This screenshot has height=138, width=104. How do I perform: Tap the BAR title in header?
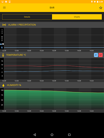click(x=52, y=8)
